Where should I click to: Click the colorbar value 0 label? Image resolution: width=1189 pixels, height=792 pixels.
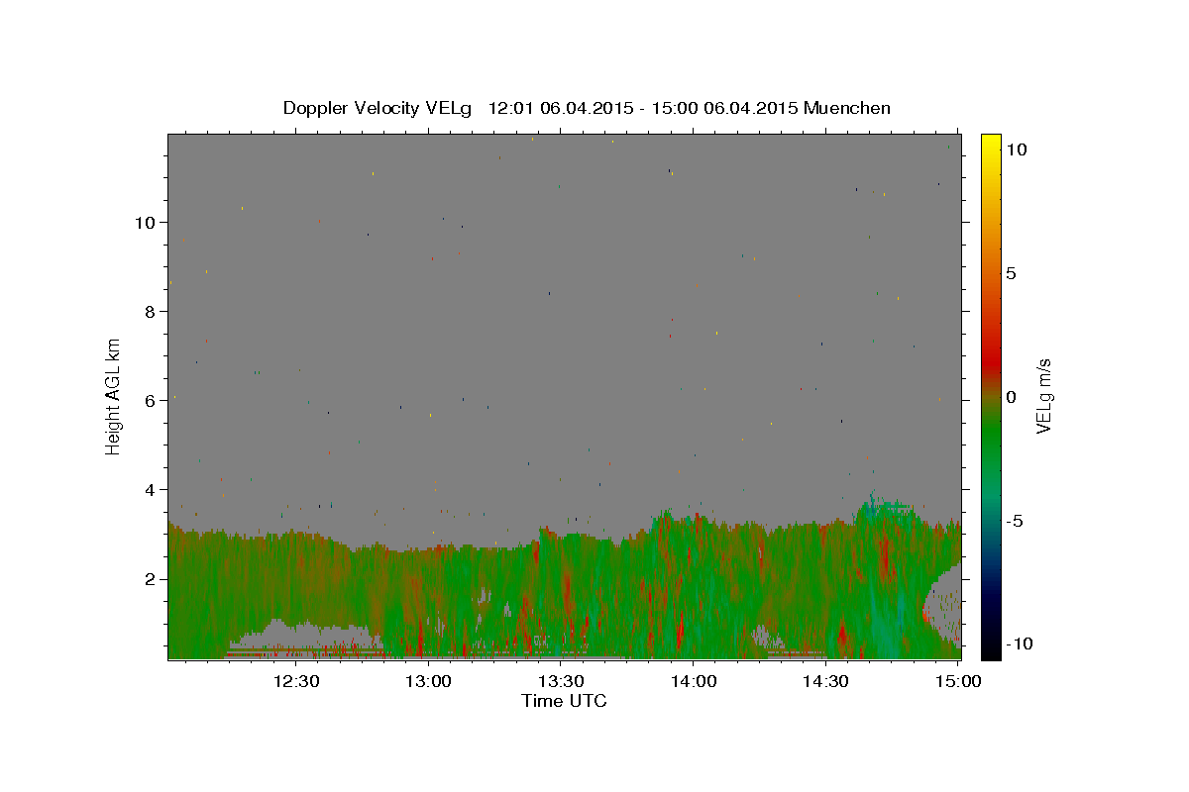1011,397
